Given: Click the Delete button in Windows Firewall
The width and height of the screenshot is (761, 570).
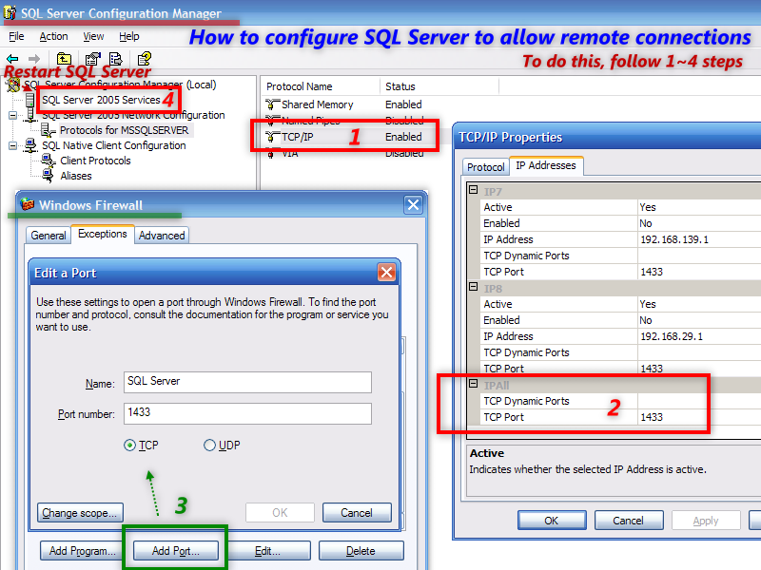Looking at the screenshot, I should pyautogui.click(x=361, y=551).
